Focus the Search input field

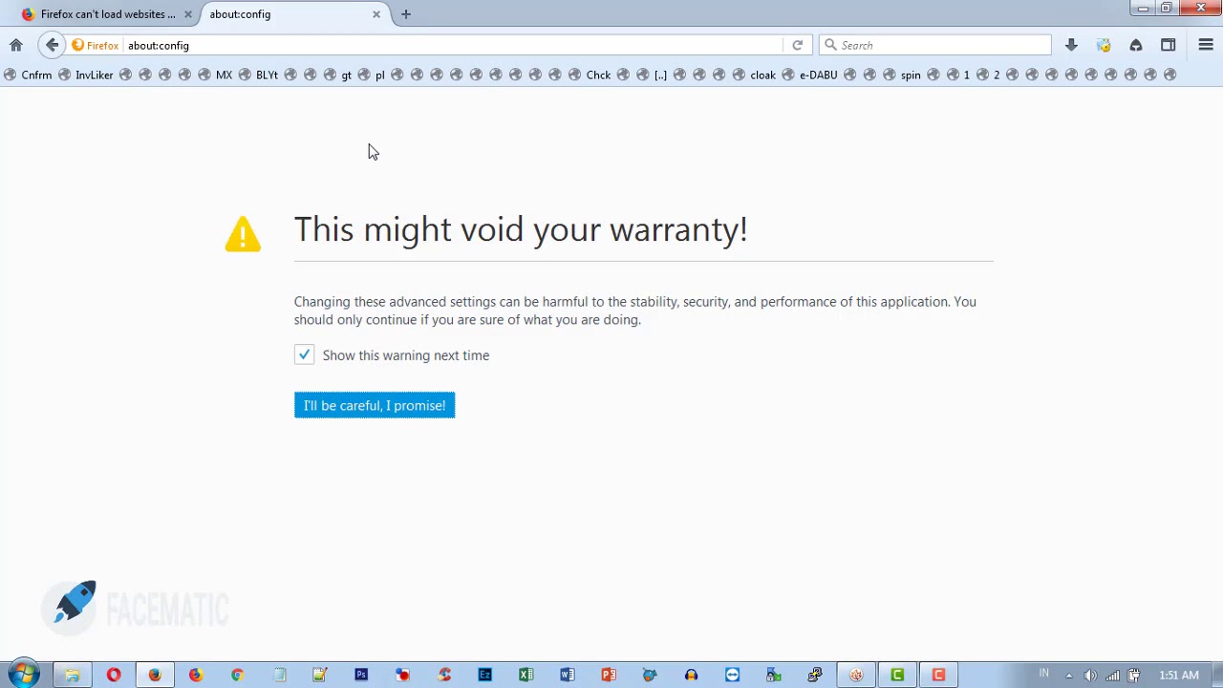(934, 45)
